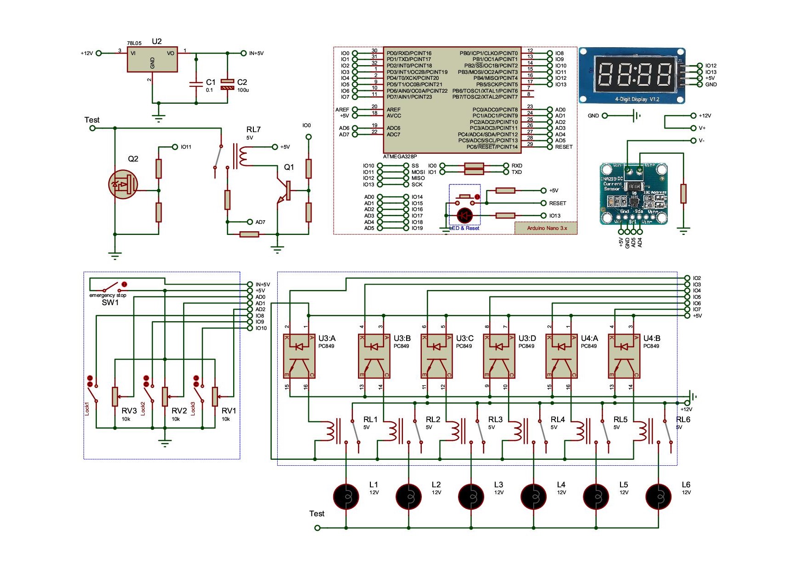805x569 pixels.
Task: Click the RL6 relay coil
Action: tap(643, 431)
